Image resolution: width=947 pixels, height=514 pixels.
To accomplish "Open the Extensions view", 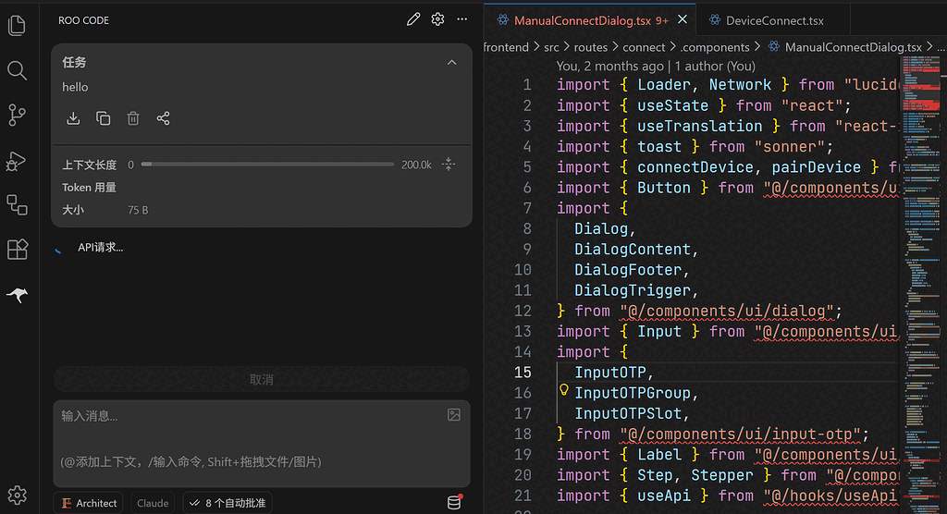I will coord(17,249).
